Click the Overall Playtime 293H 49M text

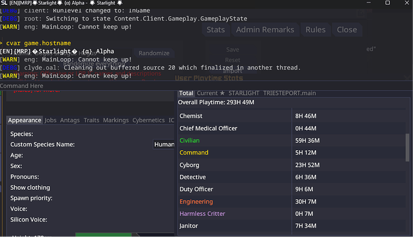(x=216, y=102)
